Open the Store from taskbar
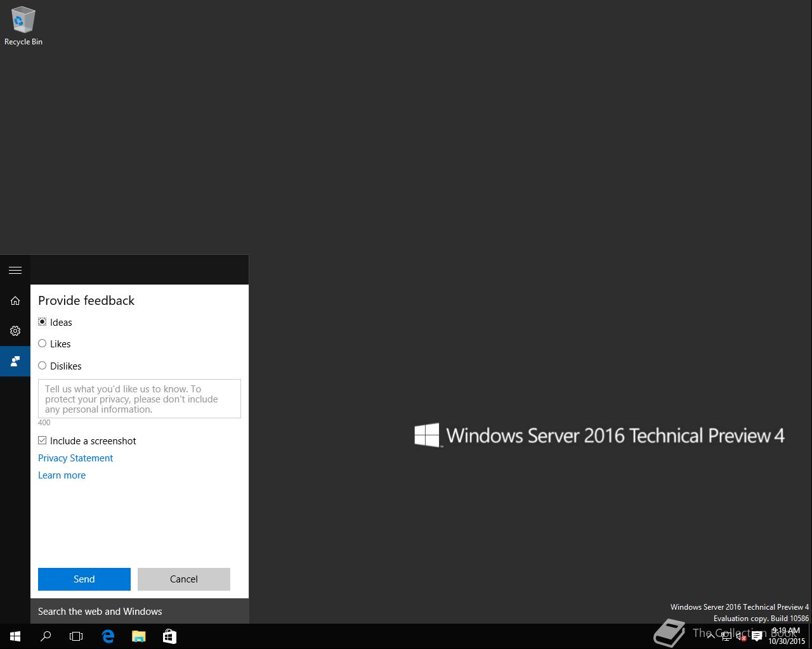The image size is (812, 649). (169, 636)
